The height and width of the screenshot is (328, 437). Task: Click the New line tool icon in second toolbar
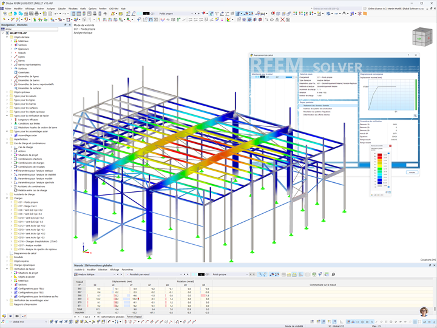(13, 19)
